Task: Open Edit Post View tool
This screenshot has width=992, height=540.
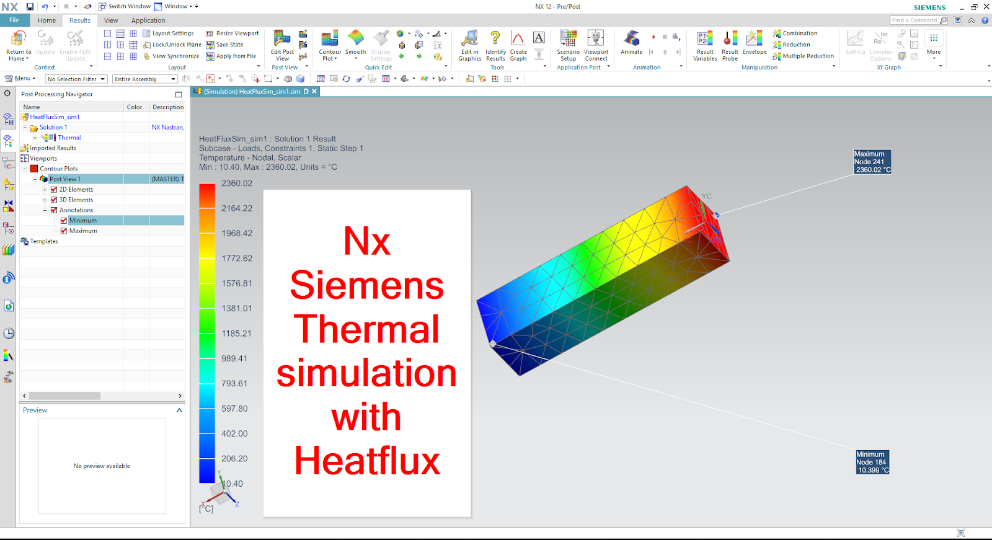Action: click(x=282, y=45)
